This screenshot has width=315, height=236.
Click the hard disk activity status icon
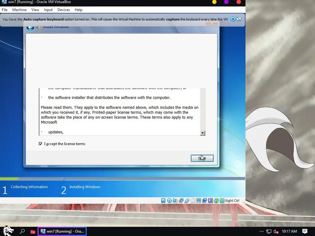coord(163,200)
